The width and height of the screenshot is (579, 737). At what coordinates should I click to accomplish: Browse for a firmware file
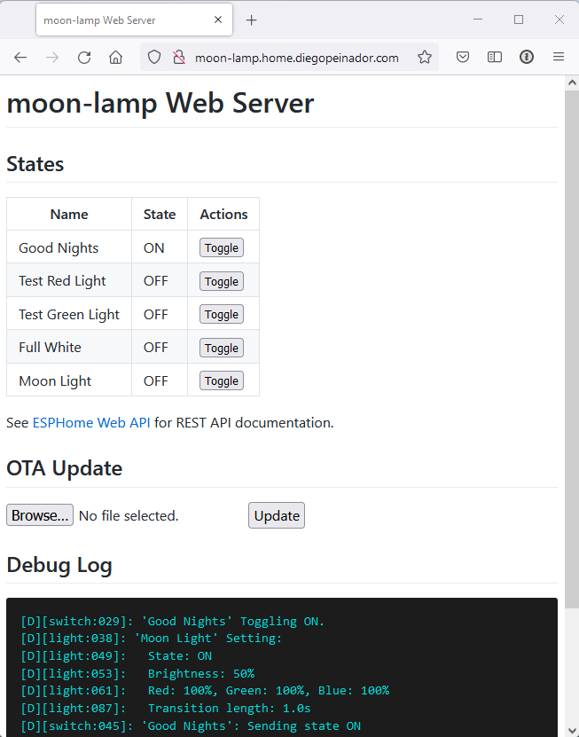point(39,514)
